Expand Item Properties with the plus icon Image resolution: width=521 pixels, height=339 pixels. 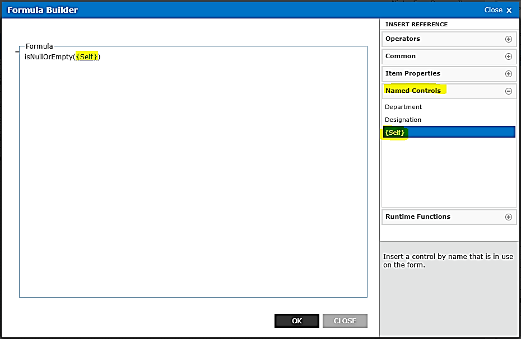509,74
